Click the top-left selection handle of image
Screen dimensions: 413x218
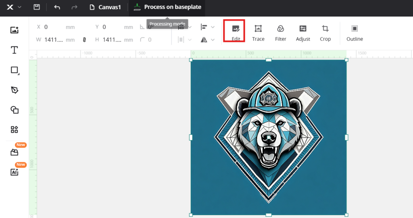[191, 60]
